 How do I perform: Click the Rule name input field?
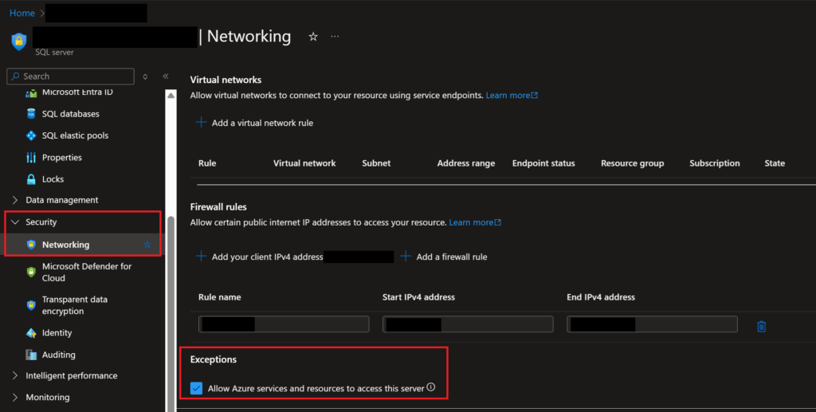[284, 324]
